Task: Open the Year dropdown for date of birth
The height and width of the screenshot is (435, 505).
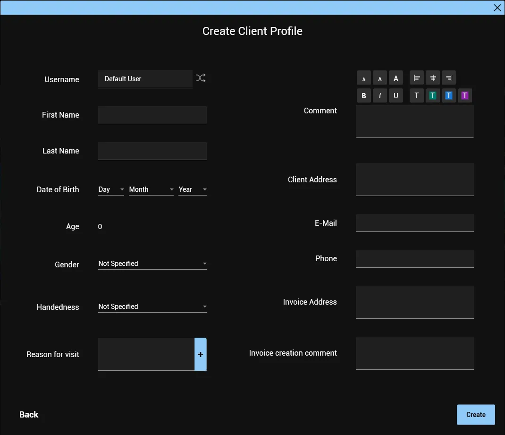Action: tap(193, 189)
